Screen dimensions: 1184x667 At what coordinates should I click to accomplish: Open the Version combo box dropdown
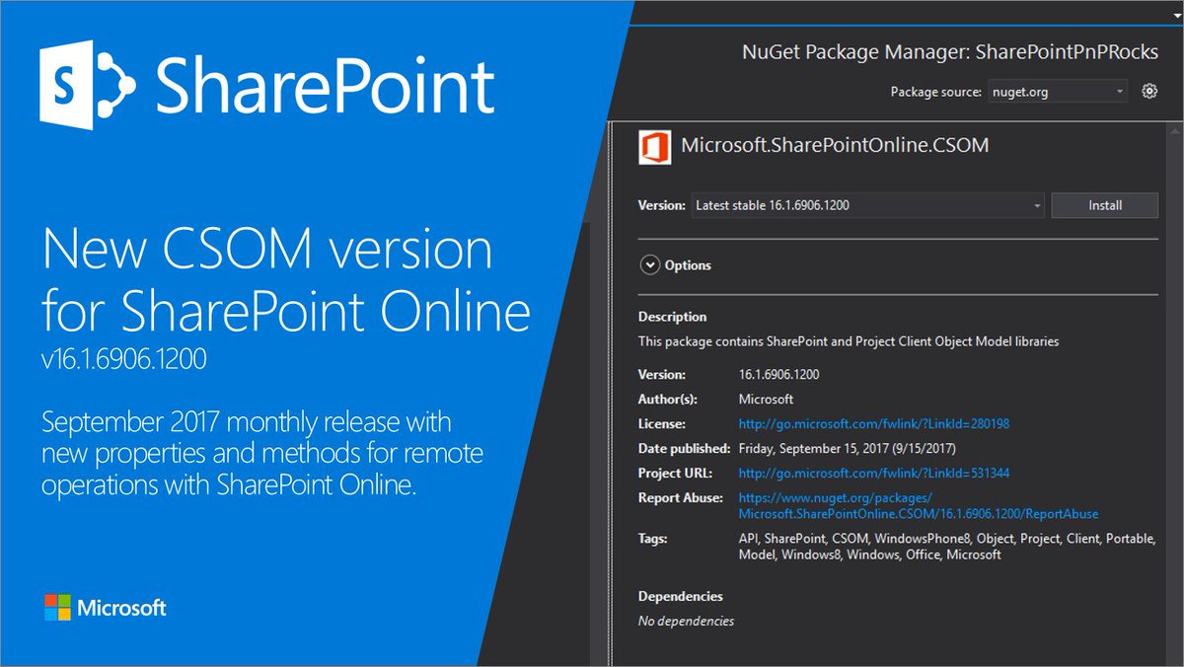(x=1037, y=205)
